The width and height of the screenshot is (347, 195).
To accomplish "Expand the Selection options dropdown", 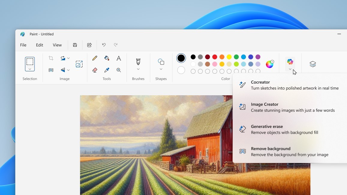I will [30, 69].
